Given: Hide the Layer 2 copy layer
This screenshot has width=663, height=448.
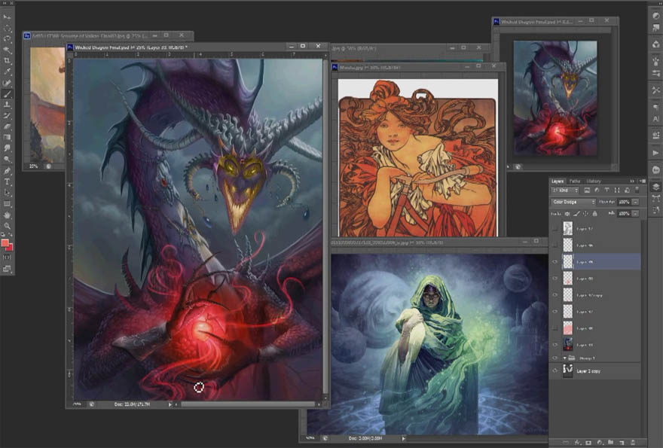Looking at the screenshot, I should (555, 370).
